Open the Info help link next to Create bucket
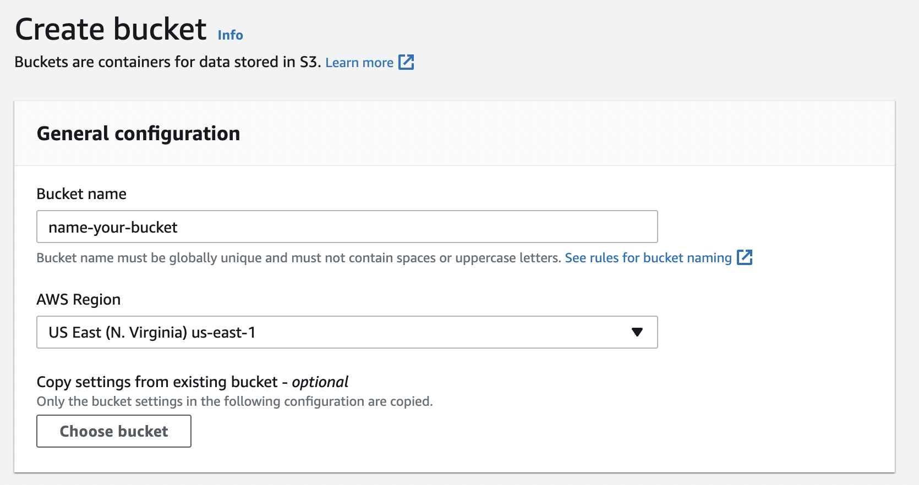 point(229,35)
